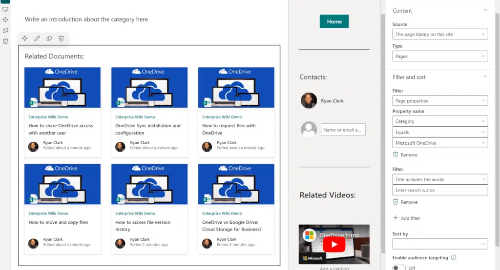Screen dimensions: 500x270
Task: Open OneDrive Sync installation and configuration article
Action: pos(147,129)
